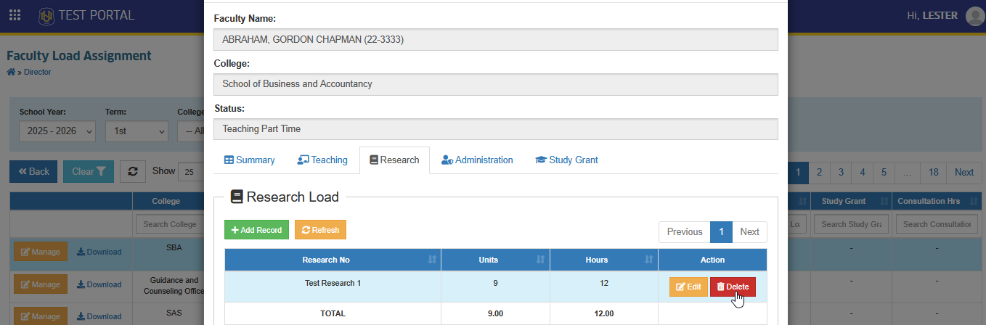
Task: Click the Show entries count field
Action: (x=190, y=172)
